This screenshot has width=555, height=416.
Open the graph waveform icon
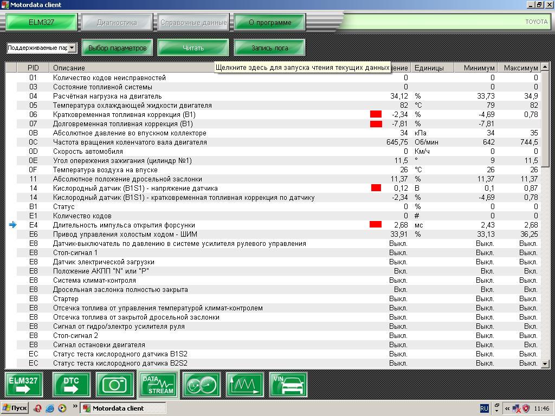tap(245, 385)
